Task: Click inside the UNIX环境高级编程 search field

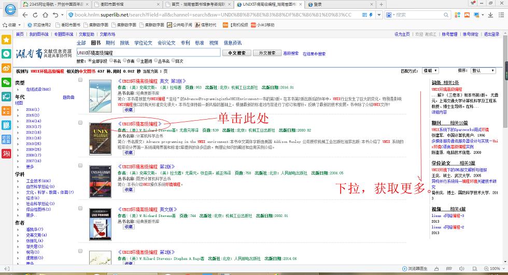Action: pyautogui.click(x=148, y=53)
